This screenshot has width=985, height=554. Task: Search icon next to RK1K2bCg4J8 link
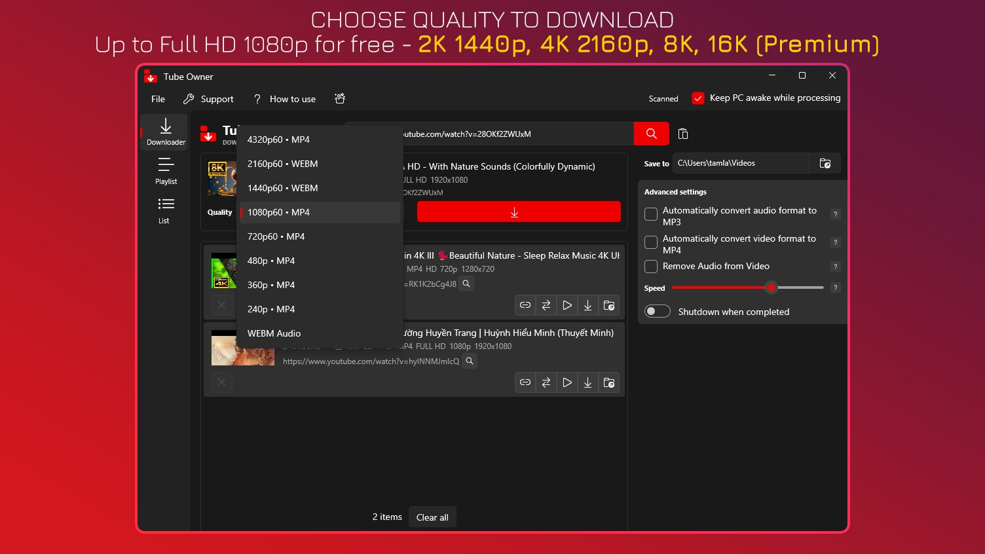click(466, 284)
